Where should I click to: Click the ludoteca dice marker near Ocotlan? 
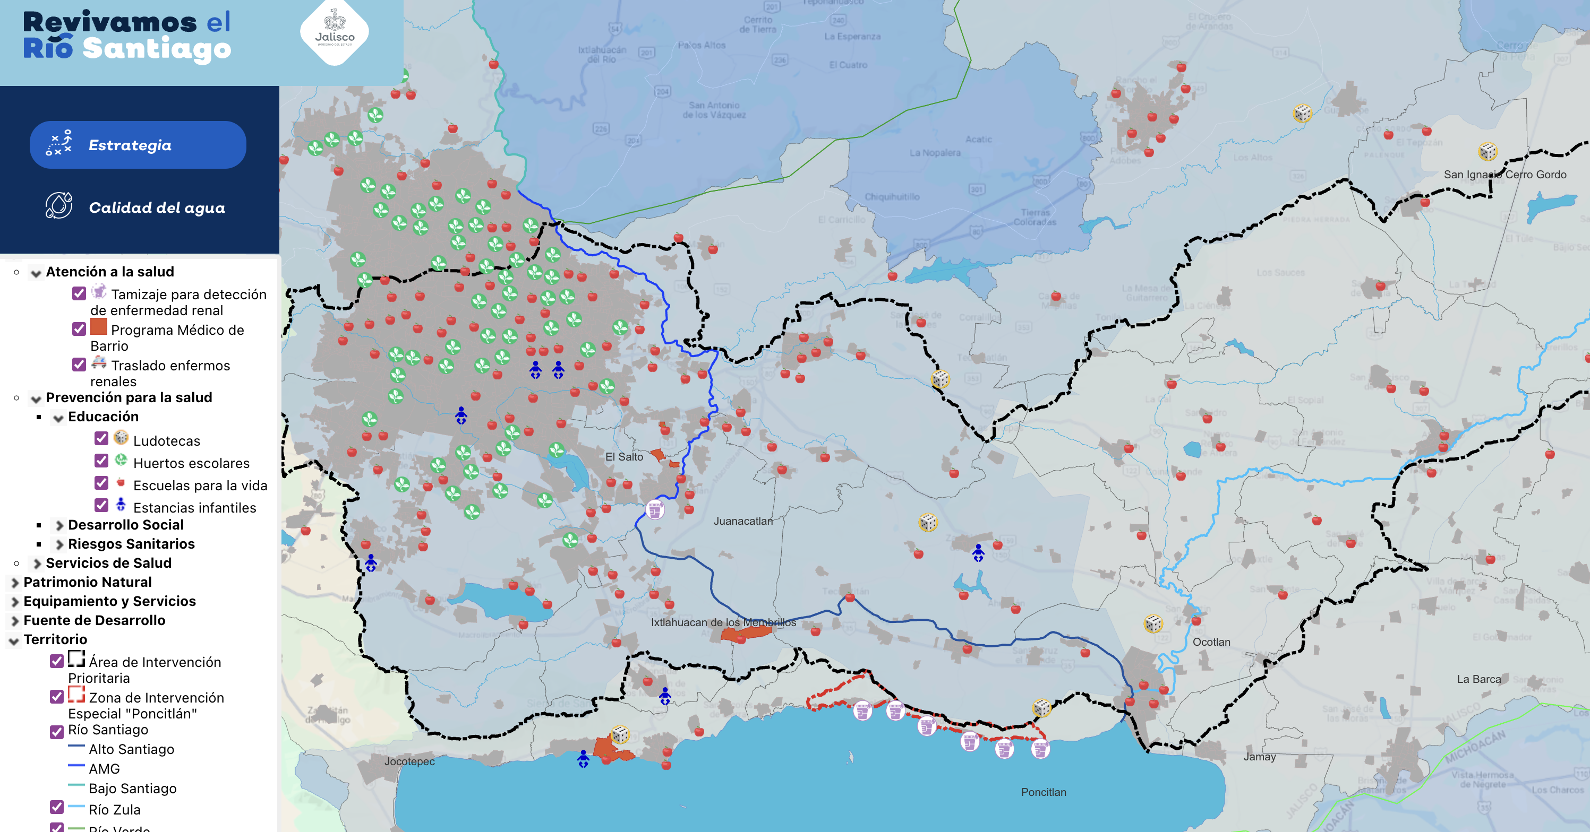pos(1153,623)
